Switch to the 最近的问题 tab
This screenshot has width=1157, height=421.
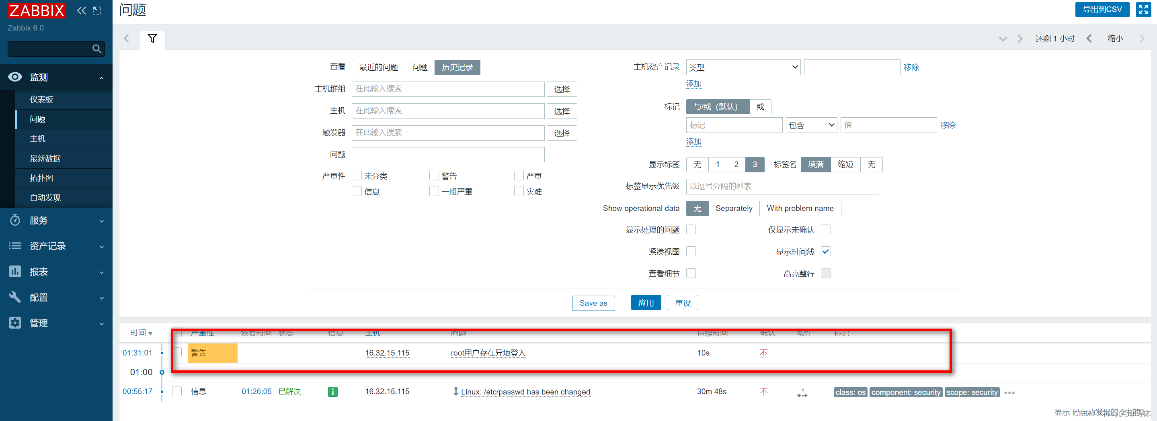pos(378,67)
